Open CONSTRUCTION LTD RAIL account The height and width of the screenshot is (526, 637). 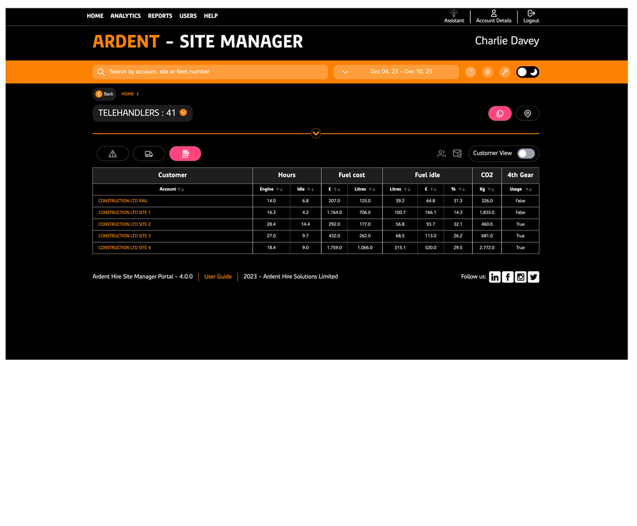click(x=123, y=201)
